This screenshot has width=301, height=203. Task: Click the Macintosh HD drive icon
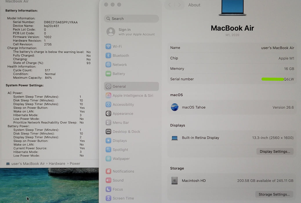point(174,181)
